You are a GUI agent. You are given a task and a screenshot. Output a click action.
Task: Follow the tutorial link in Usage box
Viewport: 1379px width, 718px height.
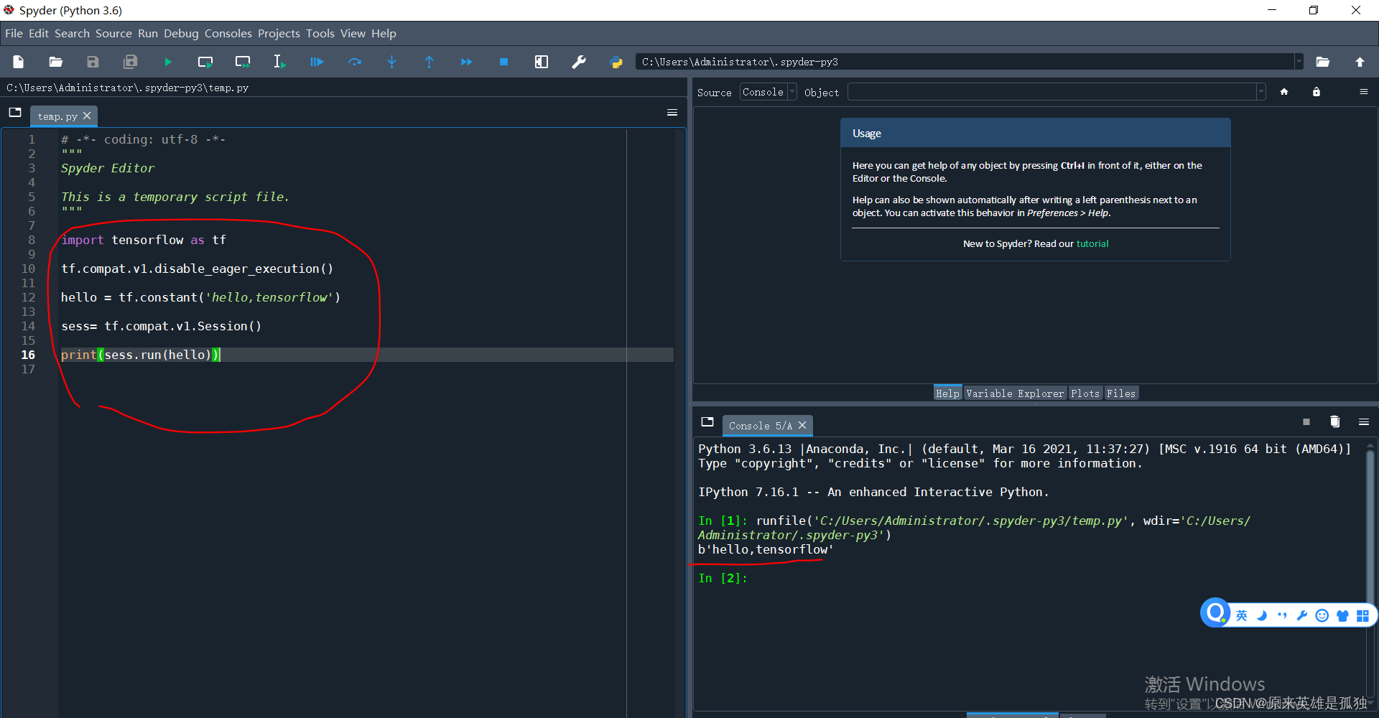[1092, 243]
